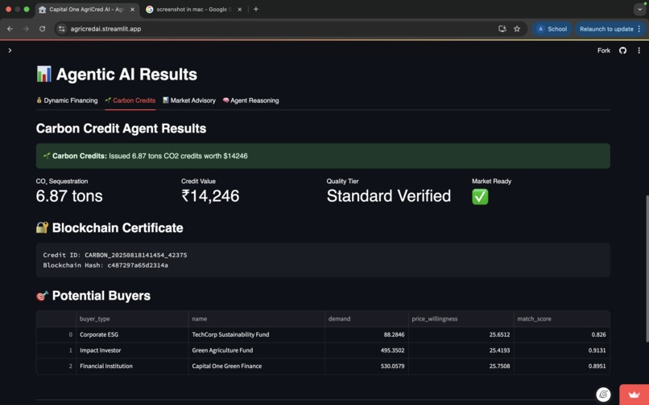649x405 pixels.
Task: Click the ₹14,246 Credit Value metric
Action: pyautogui.click(x=210, y=196)
